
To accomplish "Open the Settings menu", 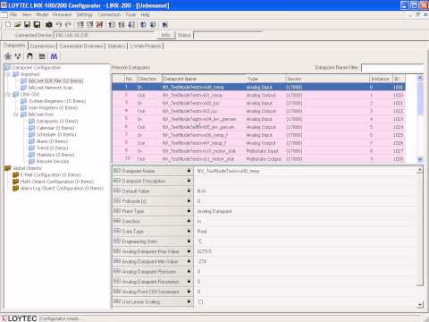I will [85, 14].
